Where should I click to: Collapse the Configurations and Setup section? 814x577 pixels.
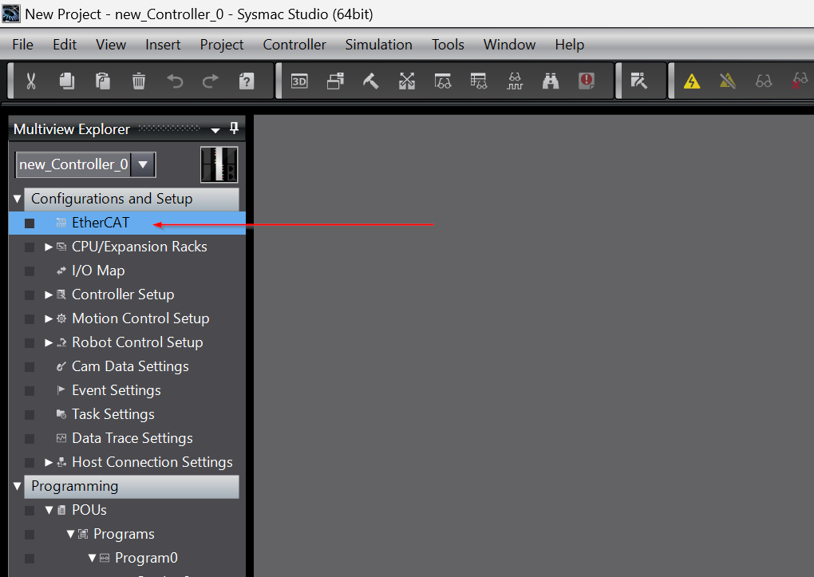[x=17, y=199]
